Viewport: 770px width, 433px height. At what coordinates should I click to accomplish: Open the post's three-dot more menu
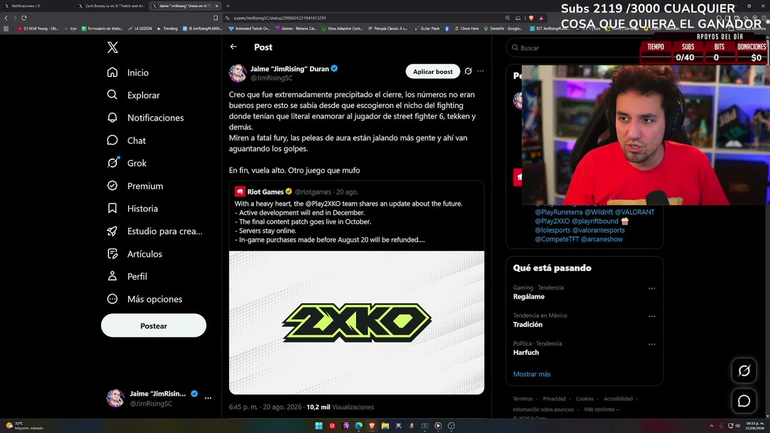point(480,71)
